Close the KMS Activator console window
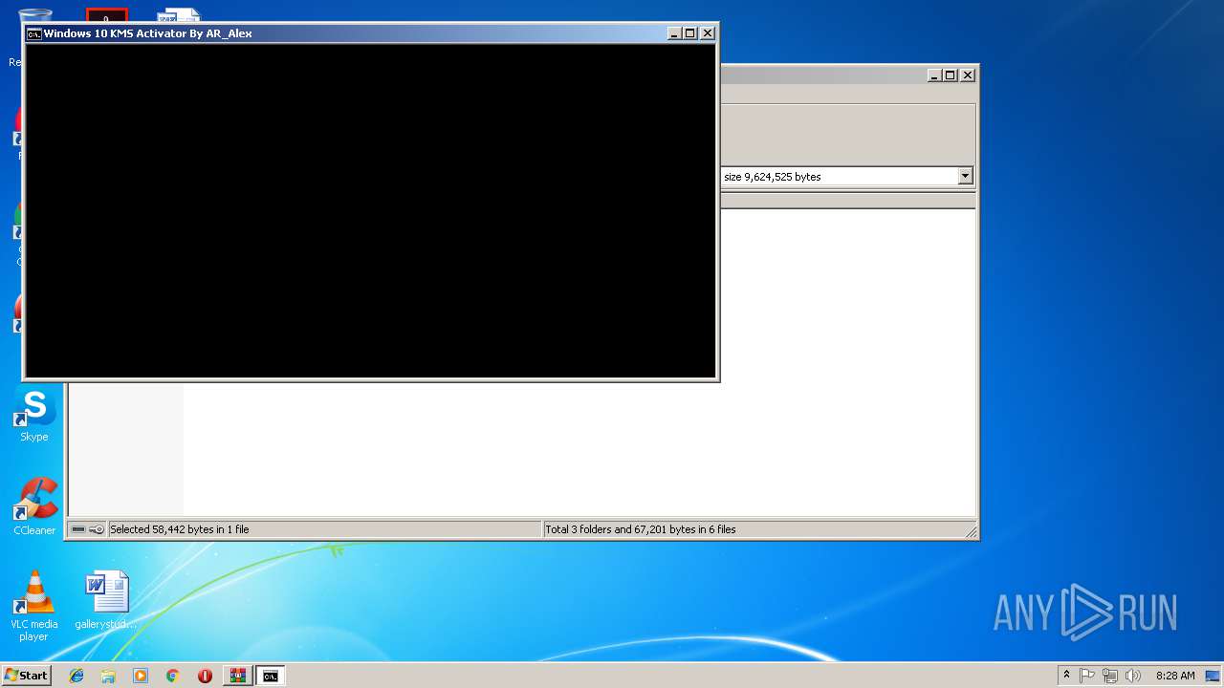 (708, 33)
